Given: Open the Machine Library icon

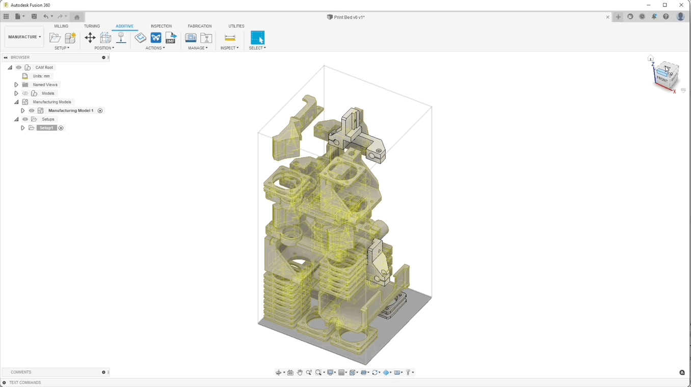Looking at the screenshot, I should (x=191, y=38).
